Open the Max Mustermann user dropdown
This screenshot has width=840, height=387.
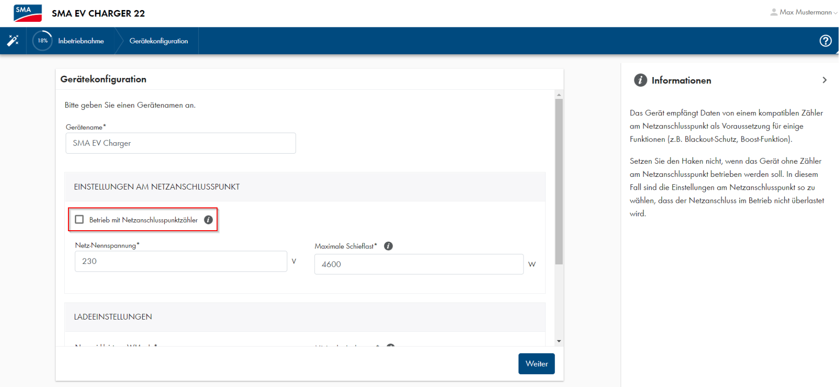(x=808, y=12)
